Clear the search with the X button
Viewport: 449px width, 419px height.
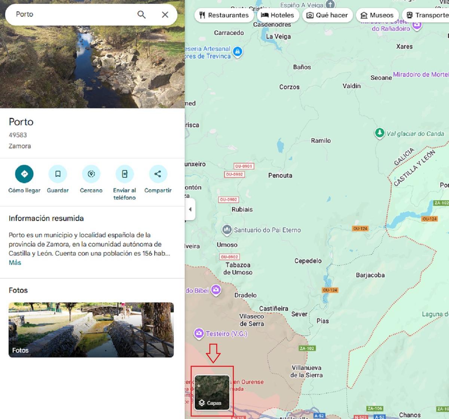165,15
